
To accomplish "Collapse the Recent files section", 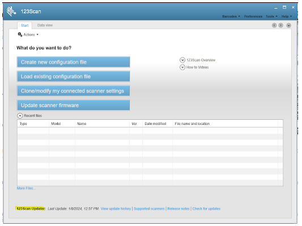I will (20, 116).
